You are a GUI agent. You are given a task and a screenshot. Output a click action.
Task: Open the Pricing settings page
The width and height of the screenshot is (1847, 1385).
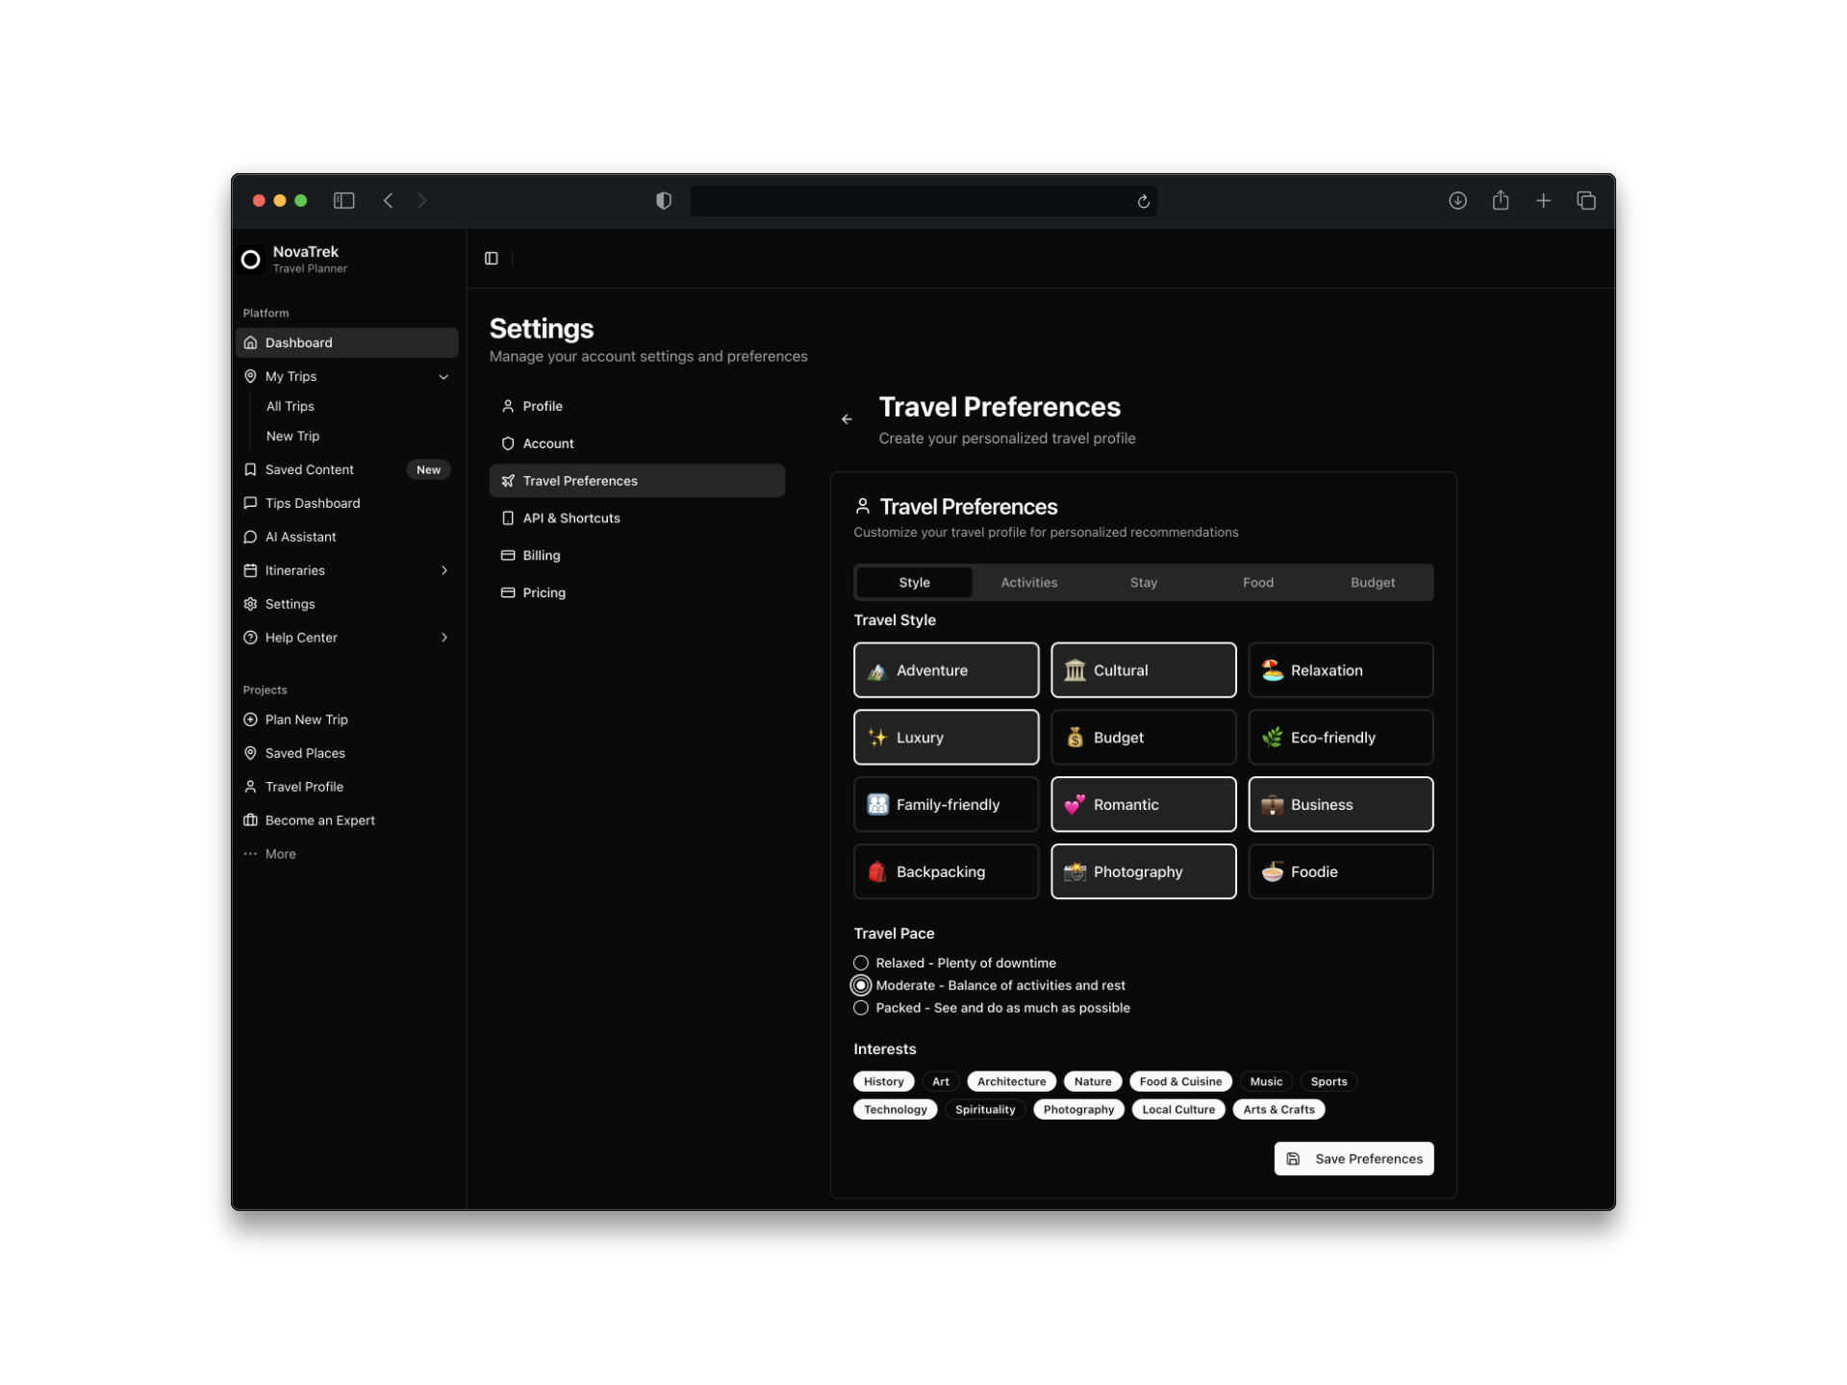(x=544, y=592)
